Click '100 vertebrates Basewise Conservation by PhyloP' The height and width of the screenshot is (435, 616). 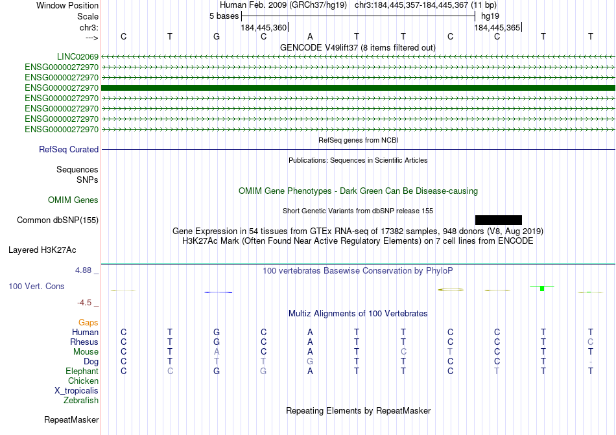click(358, 271)
